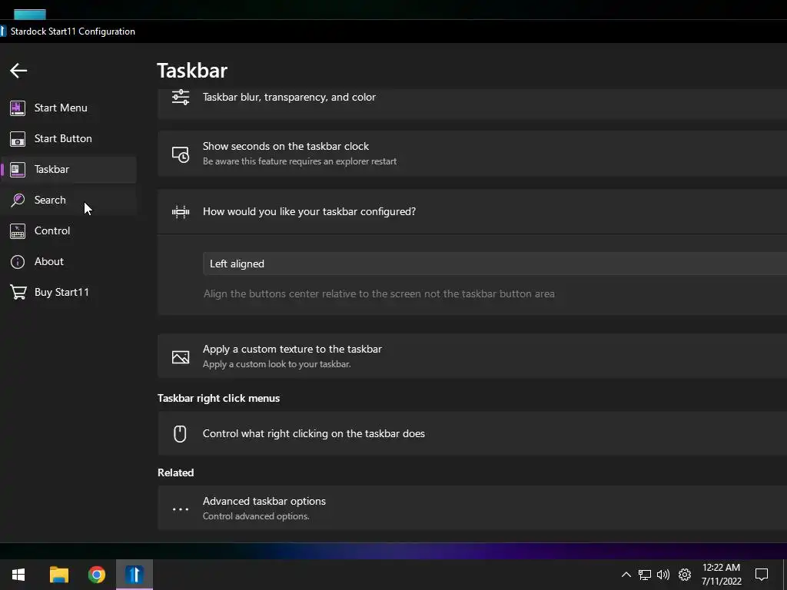Open the Control section
The width and height of the screenshot is (787, 590).
click(x=68, y=231)
